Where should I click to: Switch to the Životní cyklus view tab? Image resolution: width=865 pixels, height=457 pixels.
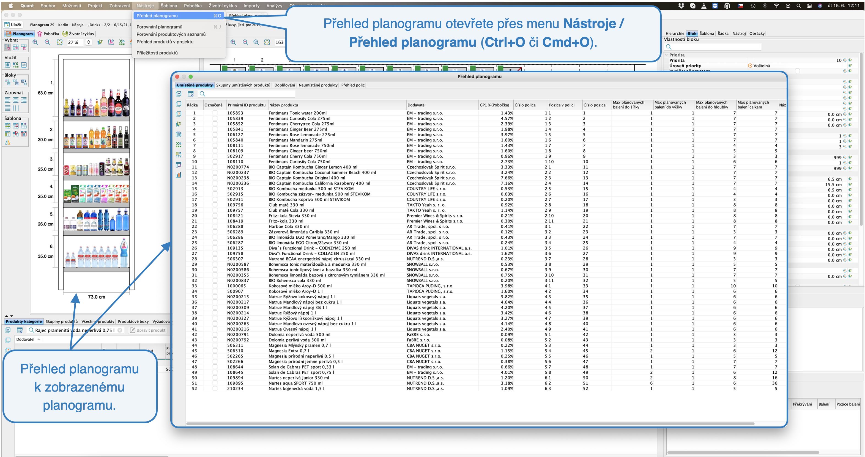click(78, 34)
